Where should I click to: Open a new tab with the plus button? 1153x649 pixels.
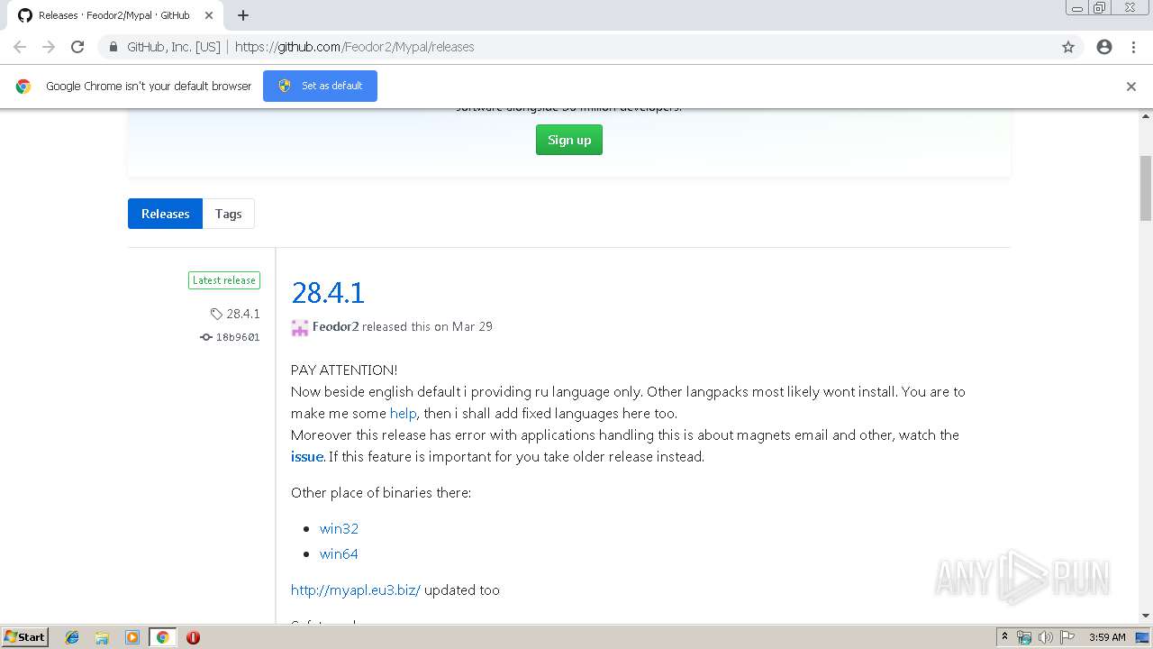(243, 15)
